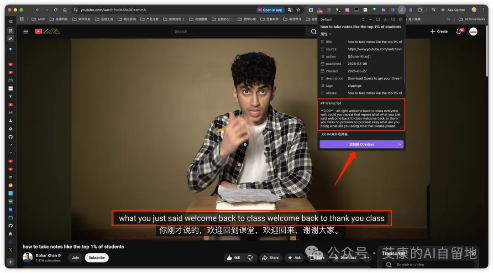Open the YouTube hamburger menu
The height and width of the screenshot is (273, 493).
(26, 31)
